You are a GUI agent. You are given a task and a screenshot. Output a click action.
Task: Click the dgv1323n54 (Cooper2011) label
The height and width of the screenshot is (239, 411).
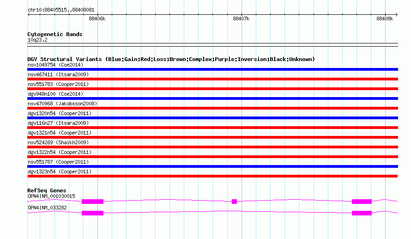click(x=60, y=172)
